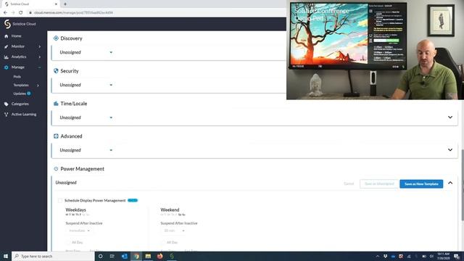This screenshot has height=261, width=464.
Task: Open Cortana from the taskbar
Action: pyautogui.click(x=100, y=256)
